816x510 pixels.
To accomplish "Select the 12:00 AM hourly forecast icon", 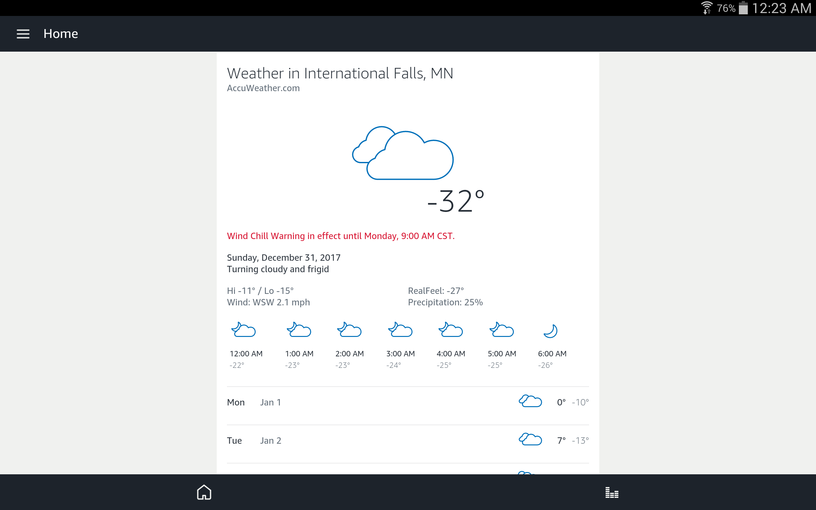I will [244, 330].
